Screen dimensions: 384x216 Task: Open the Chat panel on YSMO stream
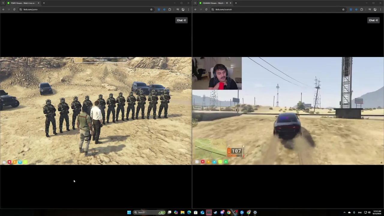[x=181, y=20]
